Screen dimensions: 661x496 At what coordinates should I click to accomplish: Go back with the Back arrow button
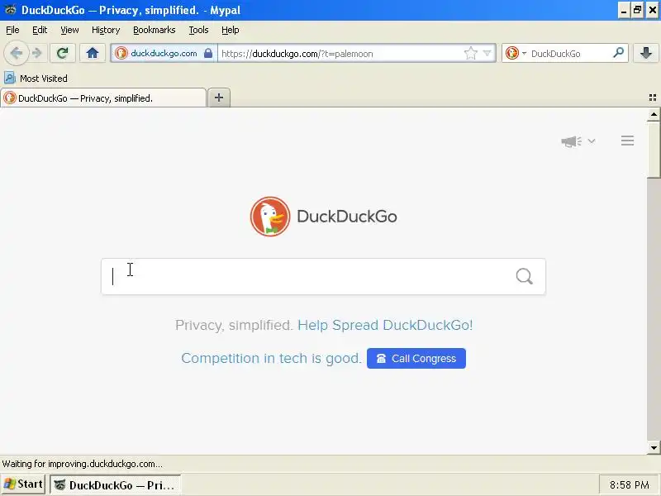(17, 53)
